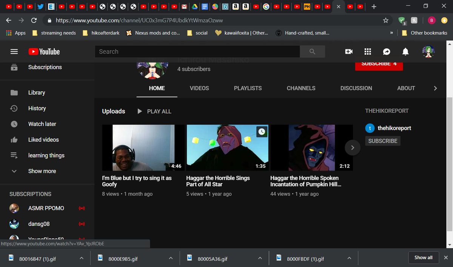Click the magnifier search button
The width and height of the screenshot is (453, 267).
tap(312, 52)
